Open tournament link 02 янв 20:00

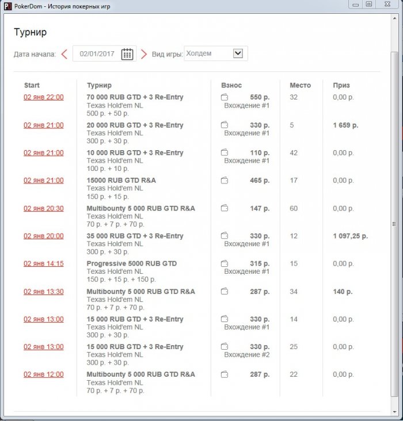tap(44, 236)
